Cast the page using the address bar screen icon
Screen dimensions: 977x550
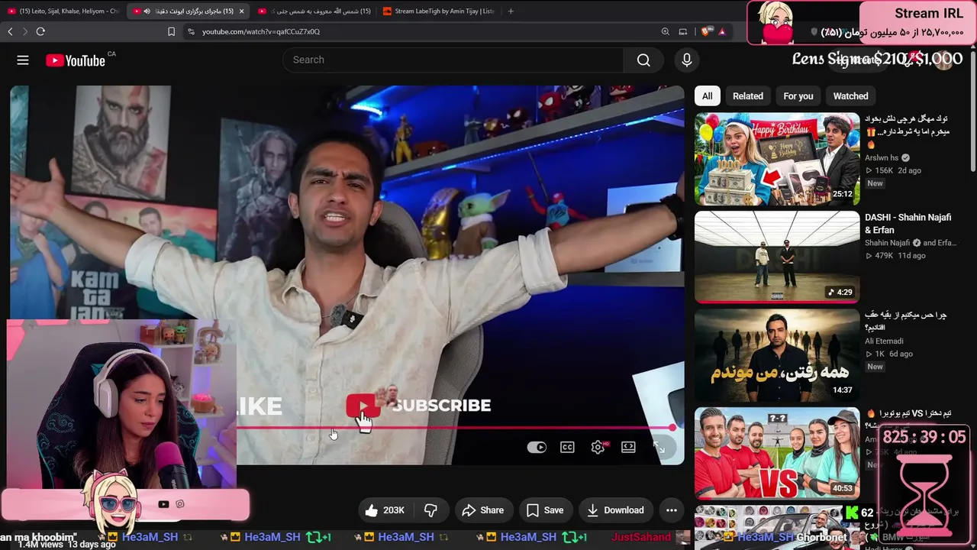(683, 31)
